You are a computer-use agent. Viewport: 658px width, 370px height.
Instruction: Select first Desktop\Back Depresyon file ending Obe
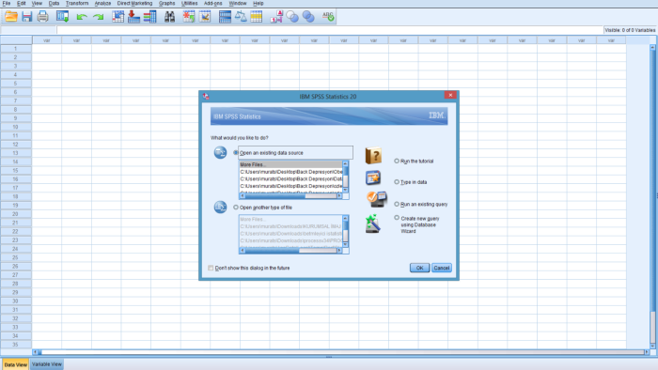[x=290, y=172]
